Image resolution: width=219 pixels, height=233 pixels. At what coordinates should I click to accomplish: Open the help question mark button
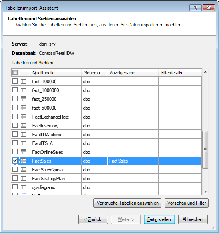pyautogui.click(x=195, y=8)
